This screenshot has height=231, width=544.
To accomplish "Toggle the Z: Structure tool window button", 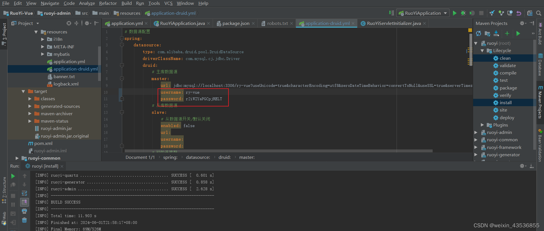I will 4,190.
